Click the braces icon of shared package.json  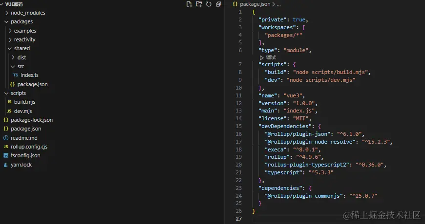click(12, 84)
